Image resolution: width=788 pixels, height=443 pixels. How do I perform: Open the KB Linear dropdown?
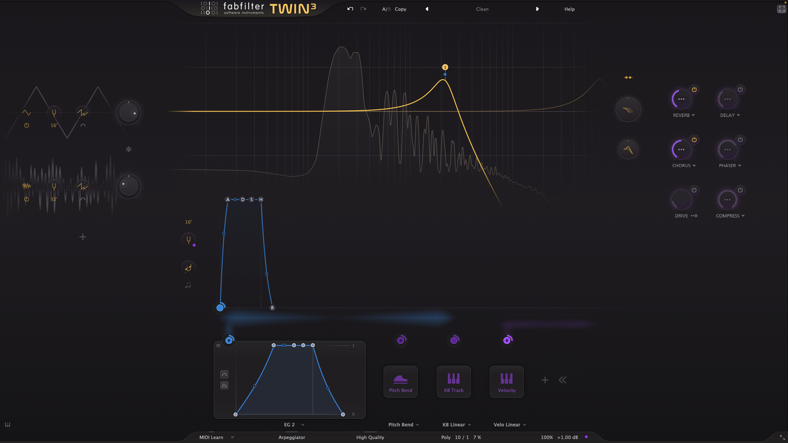(x=457, y=425)
